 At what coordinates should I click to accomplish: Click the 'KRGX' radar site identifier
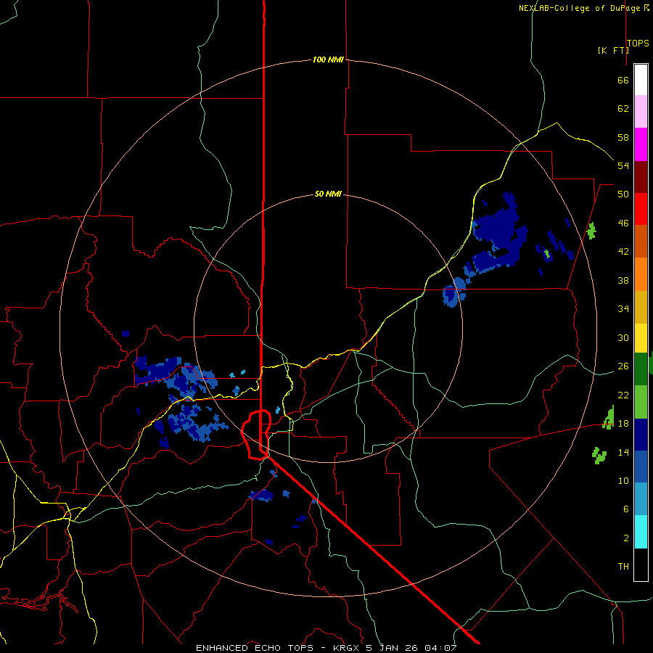pos(346,648)
